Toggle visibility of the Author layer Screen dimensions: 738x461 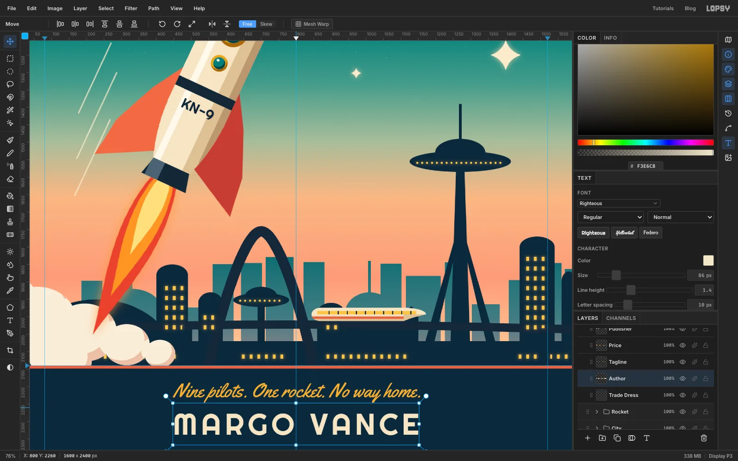683,378
